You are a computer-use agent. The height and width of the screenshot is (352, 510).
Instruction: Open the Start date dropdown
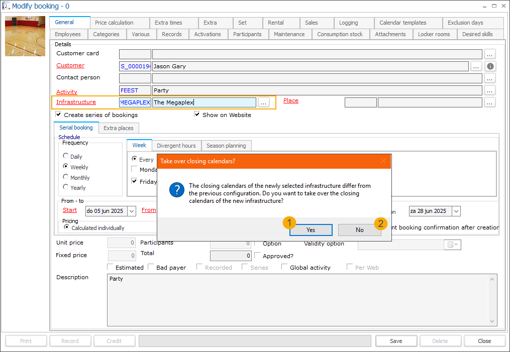132,211
